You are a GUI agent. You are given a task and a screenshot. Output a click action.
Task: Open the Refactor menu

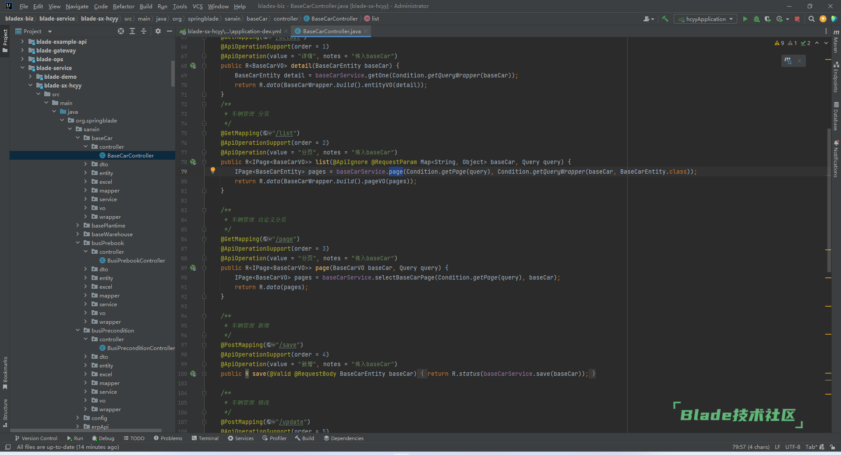[124, 6]
